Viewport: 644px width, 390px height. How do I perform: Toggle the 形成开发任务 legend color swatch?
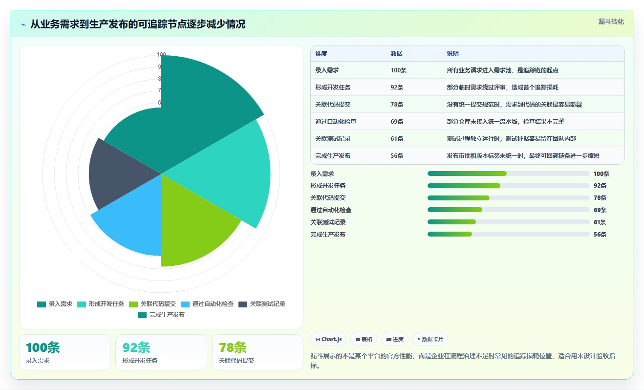tap(82, 304)
